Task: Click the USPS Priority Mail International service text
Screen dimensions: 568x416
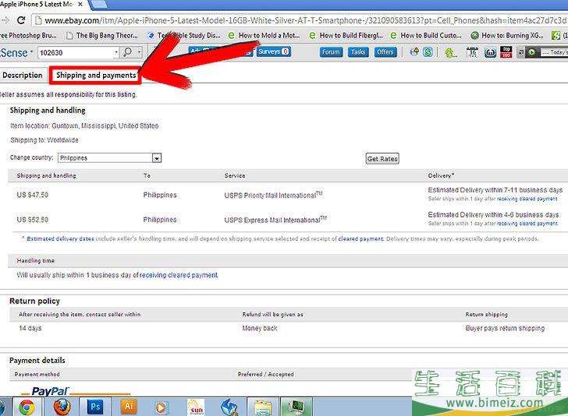Action: pos(273,196)
